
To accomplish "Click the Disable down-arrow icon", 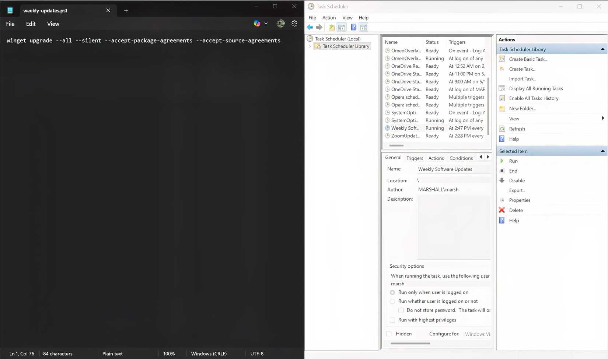I will [502, 180].
